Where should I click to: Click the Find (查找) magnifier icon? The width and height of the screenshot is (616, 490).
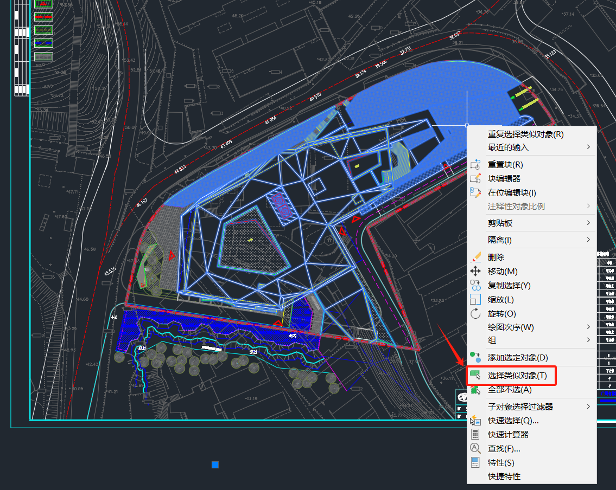click(475, 448)
